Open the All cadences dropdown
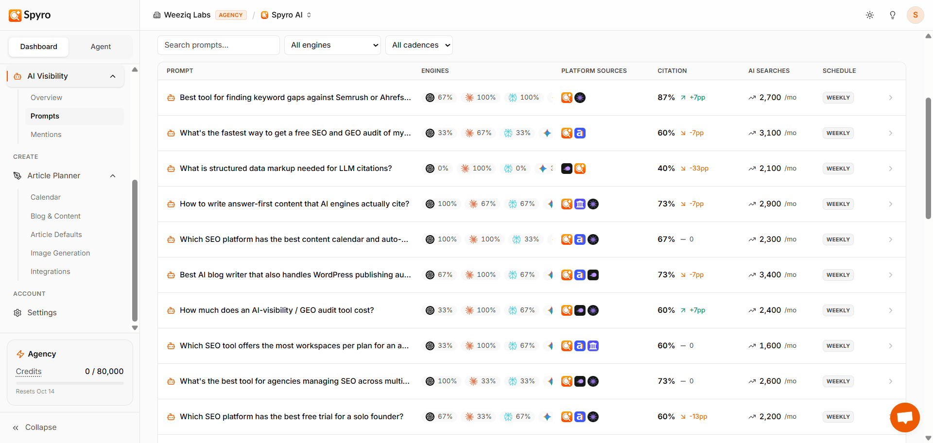 tap(419, 45)
